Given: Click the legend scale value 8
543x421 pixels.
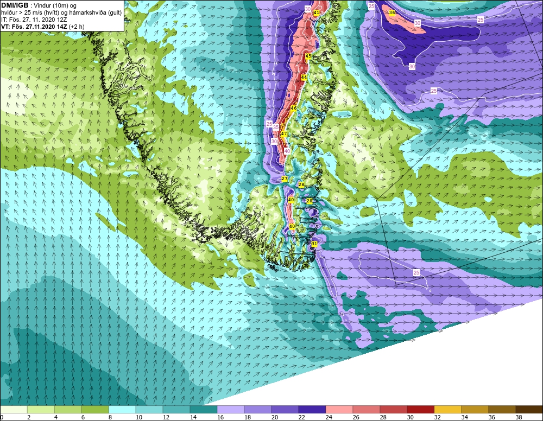Looking at the screenshot, I should tap(110, 418).
